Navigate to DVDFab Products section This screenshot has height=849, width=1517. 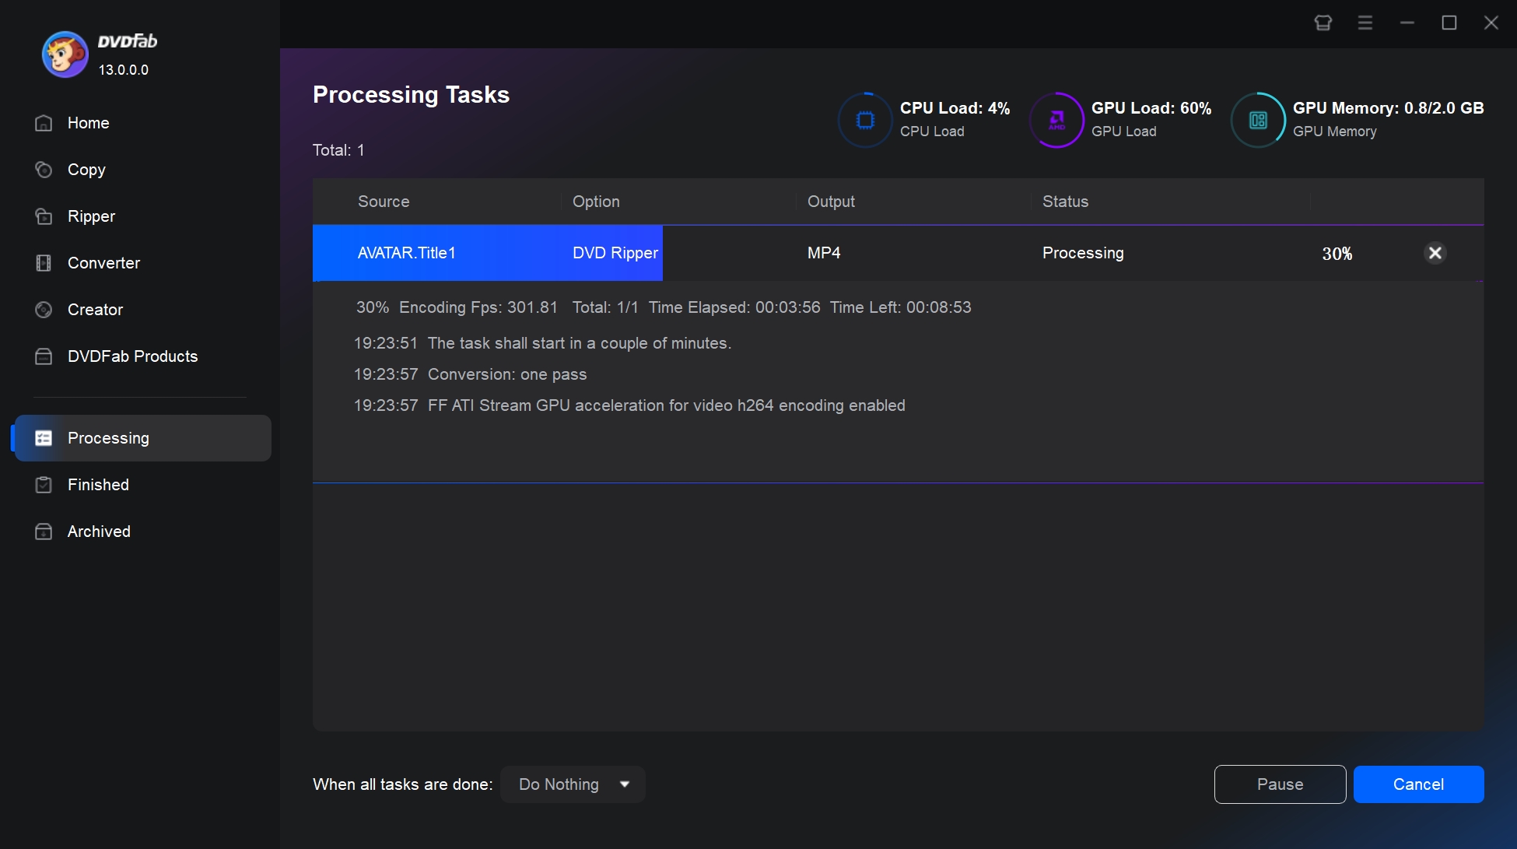[x=132, y=356]
